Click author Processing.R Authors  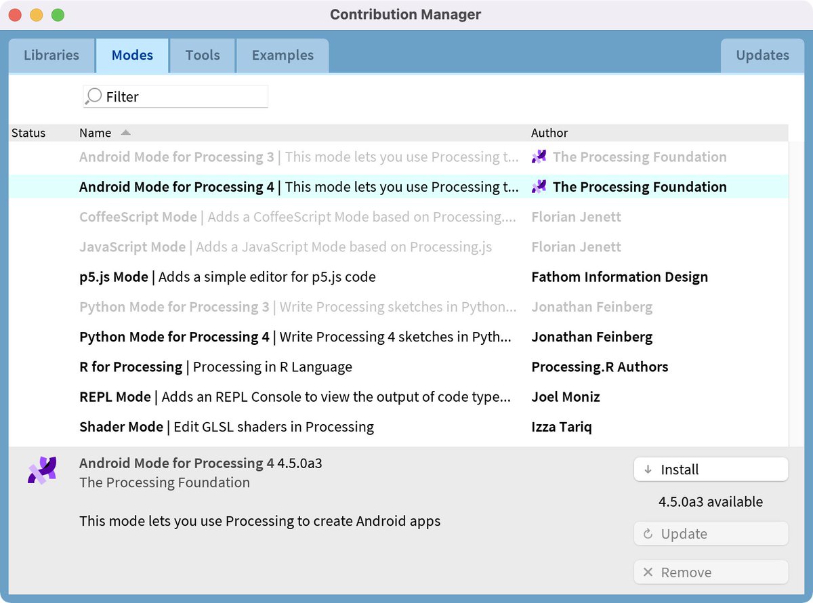[x=600, y=367]
